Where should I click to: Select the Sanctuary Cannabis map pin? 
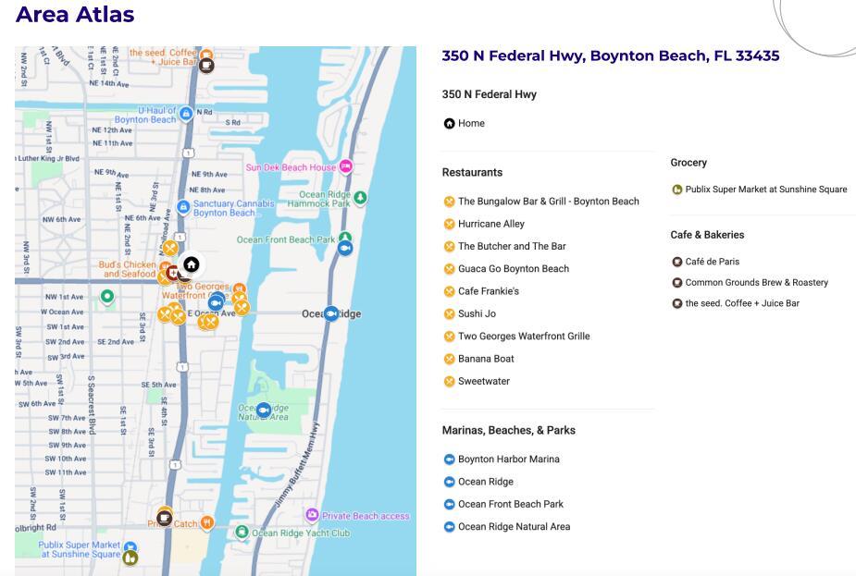click(183, 208)
